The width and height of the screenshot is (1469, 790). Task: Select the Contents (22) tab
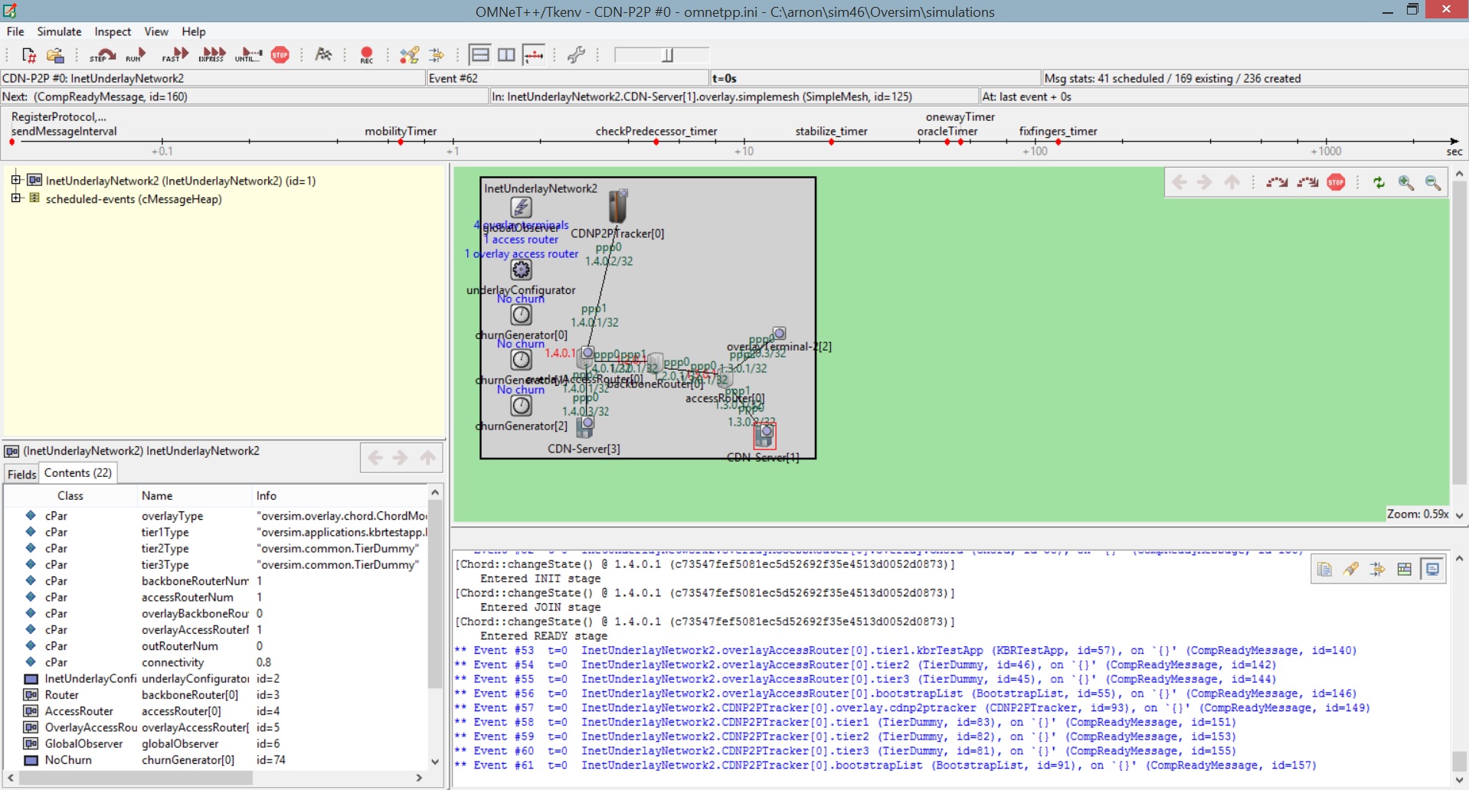[x=78, y=472]
